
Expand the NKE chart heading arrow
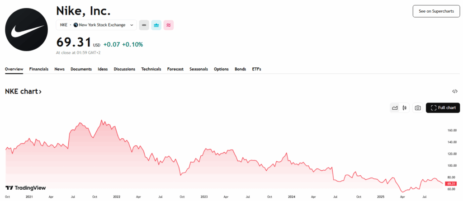tap(40, 92)
